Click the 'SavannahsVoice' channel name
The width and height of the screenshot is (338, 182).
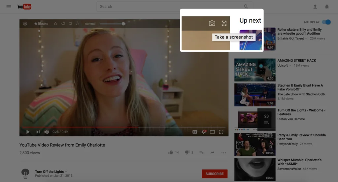click(x=289, y=169)
